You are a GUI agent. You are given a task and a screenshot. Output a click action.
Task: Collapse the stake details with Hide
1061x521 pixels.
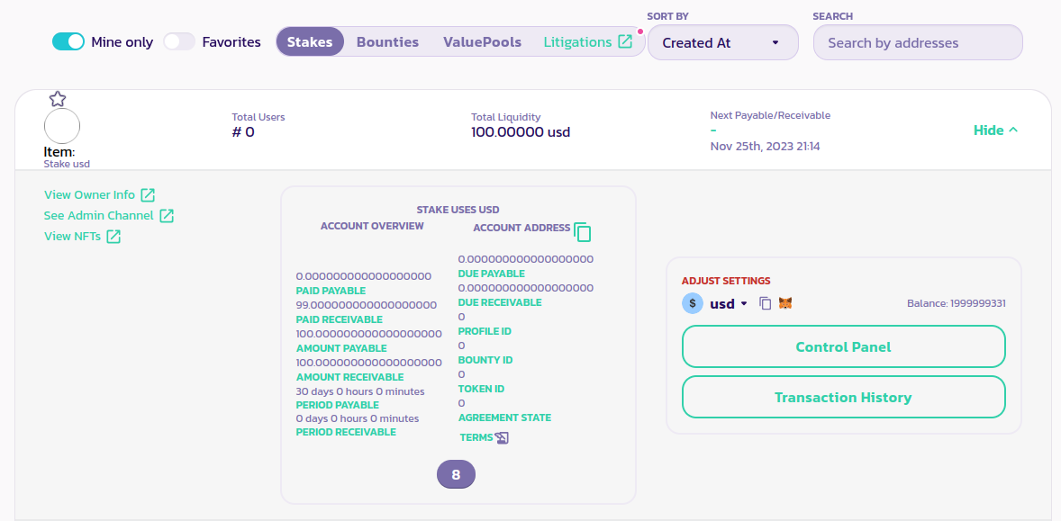pyautogui.click(x=995, y=130)
